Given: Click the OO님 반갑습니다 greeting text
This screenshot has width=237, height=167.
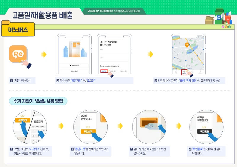Looking at the screenshot, I should [87, 117].
